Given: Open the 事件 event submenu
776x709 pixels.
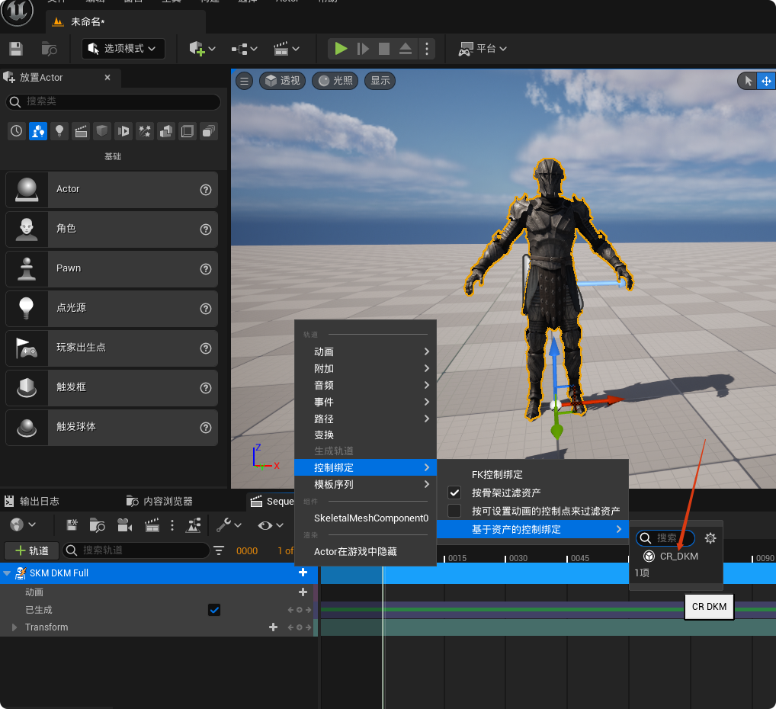Looking at the screenshot, I should click(x=365, y=402).
